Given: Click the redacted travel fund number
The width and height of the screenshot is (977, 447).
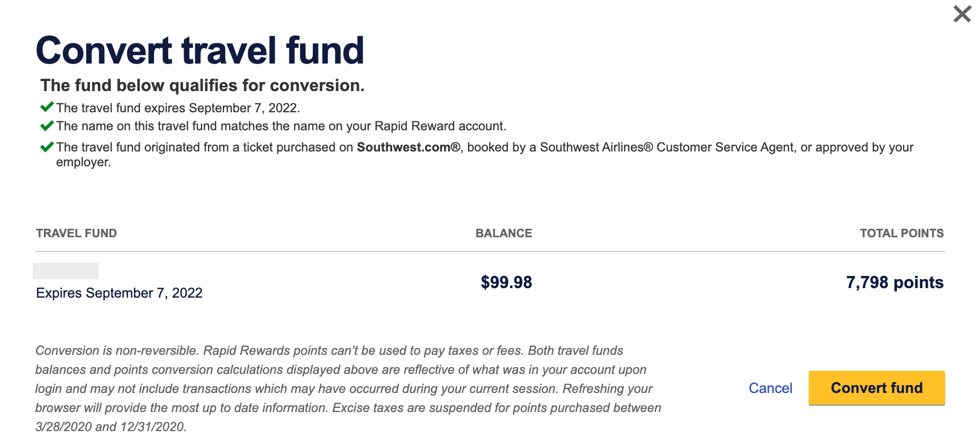Looking at the screenshot, I should pyautogui.click(x=66, y=271).
